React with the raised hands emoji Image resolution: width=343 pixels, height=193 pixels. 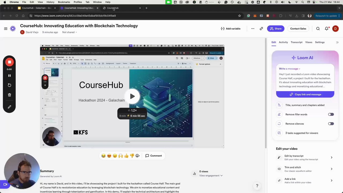point(121,156)
